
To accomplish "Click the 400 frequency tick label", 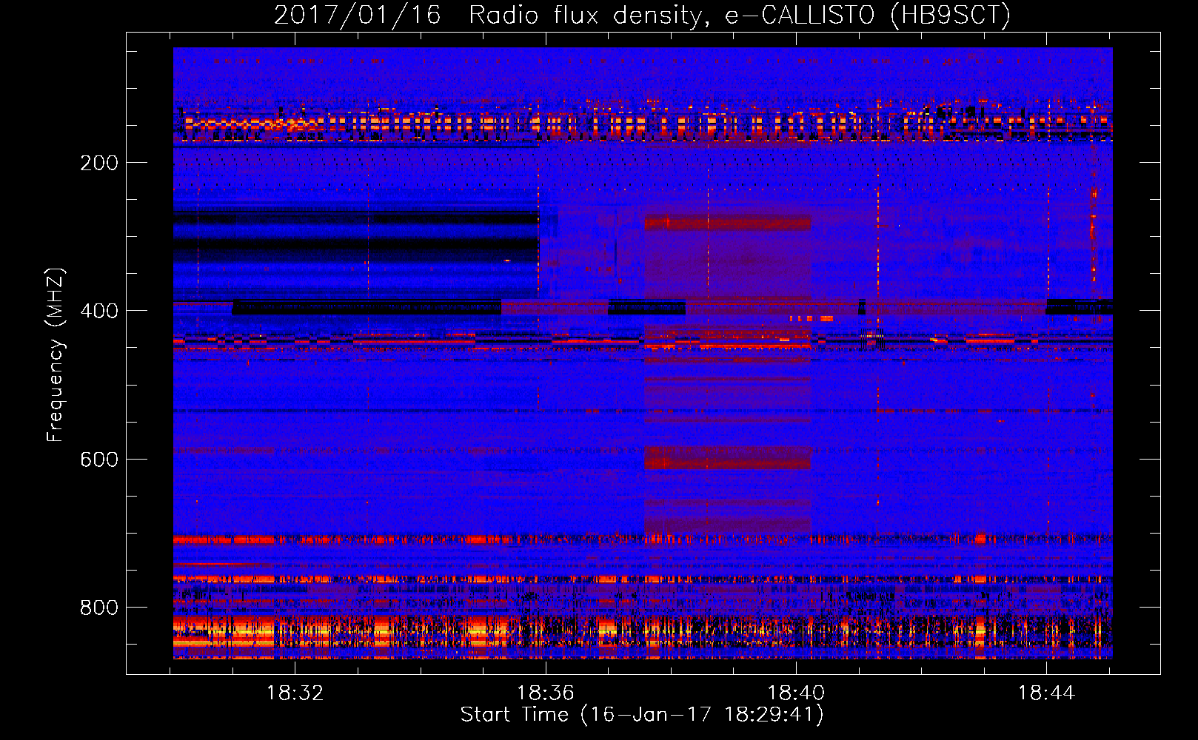I will point(99,311).
